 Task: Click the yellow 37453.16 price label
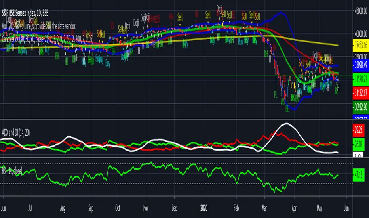(x=361, y=46)
